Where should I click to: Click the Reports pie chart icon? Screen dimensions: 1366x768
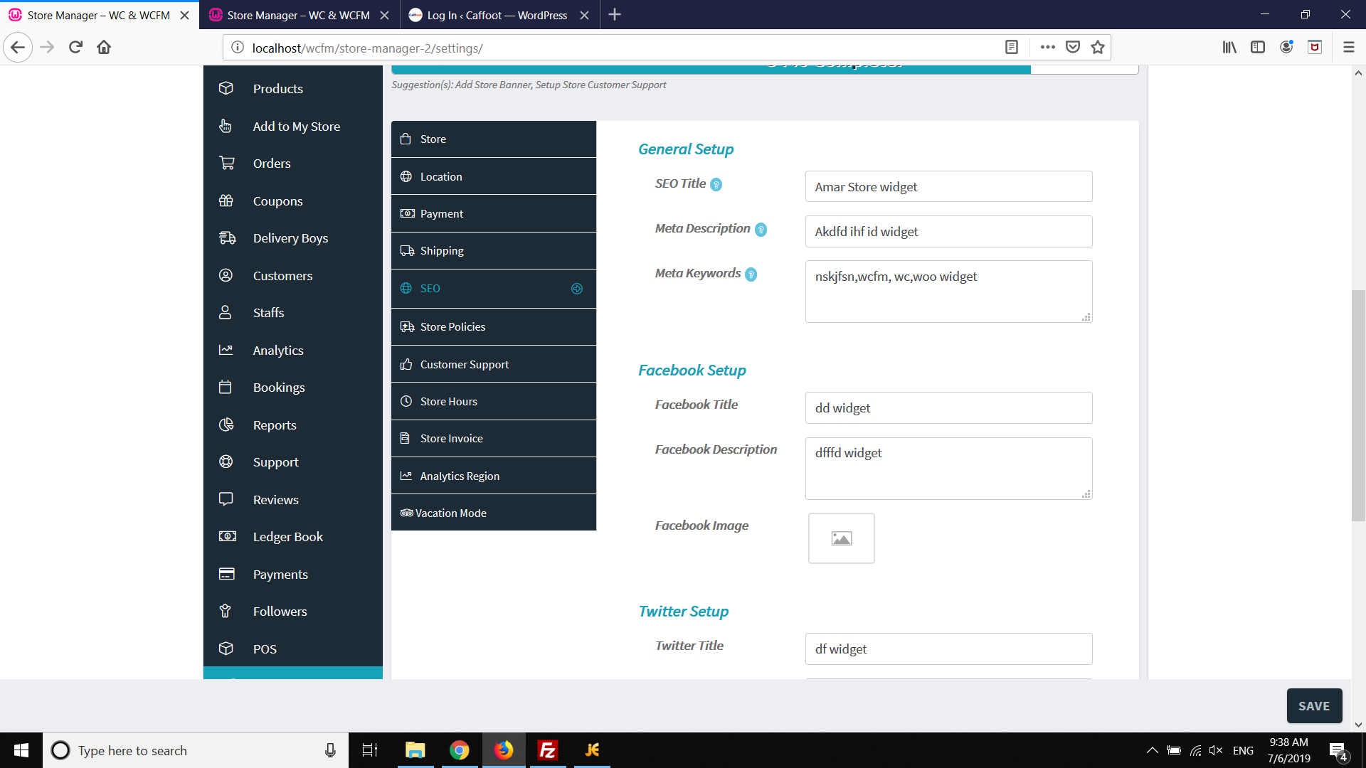pyautogui.click(x=226, y=425)
